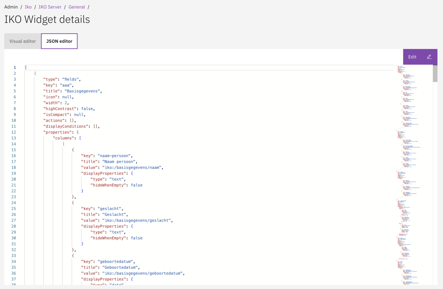This screenshot has width=443, height=289.
Task: Click the Admin breadcrumb label
Action: point(11,7)
